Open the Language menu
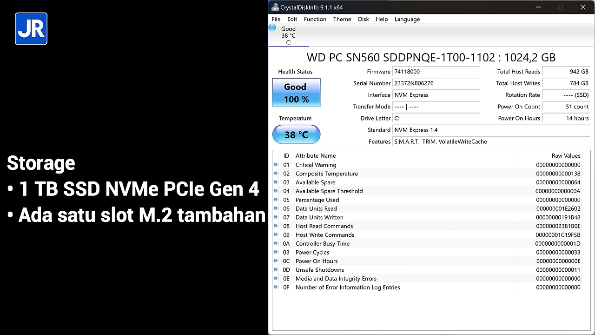 point(407,19)
